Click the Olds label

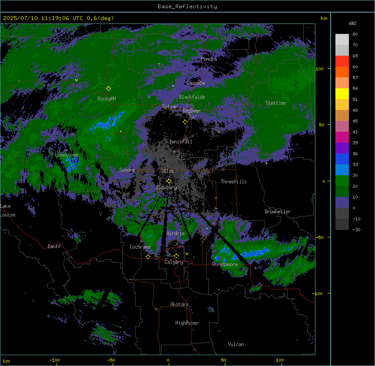(169, 171)
